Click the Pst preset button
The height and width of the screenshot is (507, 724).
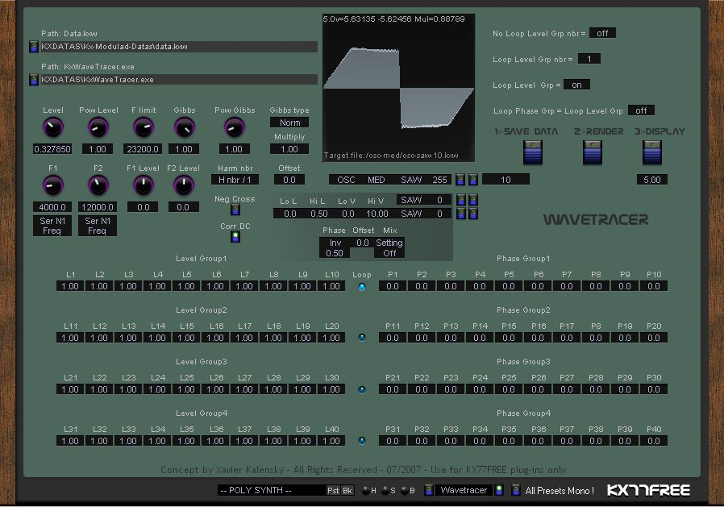pyautogui.click(x=333, y=490)
